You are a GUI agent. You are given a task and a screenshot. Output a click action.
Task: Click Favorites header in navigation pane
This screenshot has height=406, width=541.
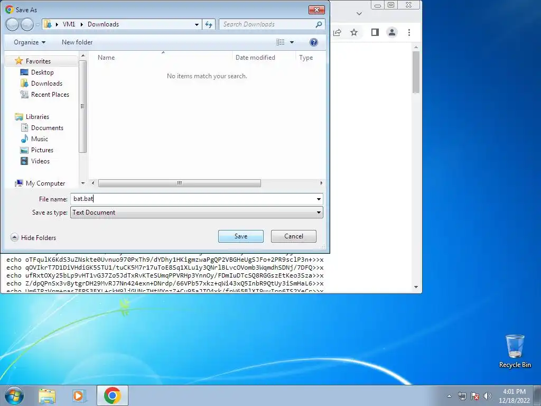click(x=38, y=61)
